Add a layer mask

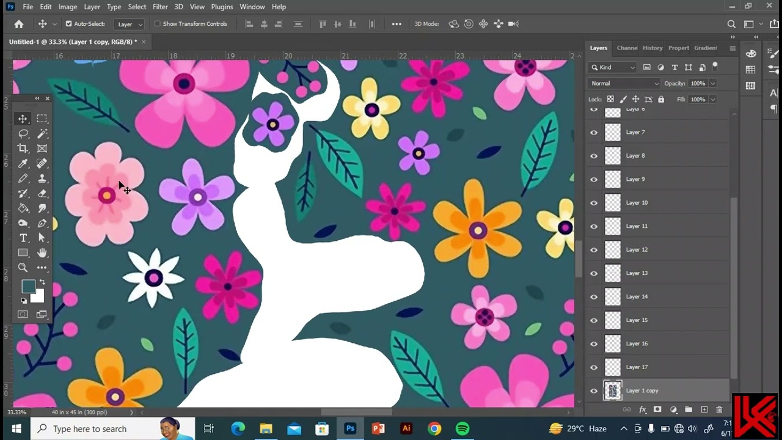click(657, 409)
